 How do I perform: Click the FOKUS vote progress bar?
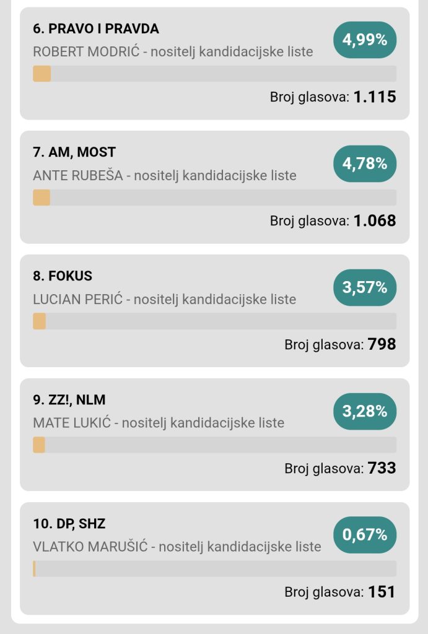[214, 321]
